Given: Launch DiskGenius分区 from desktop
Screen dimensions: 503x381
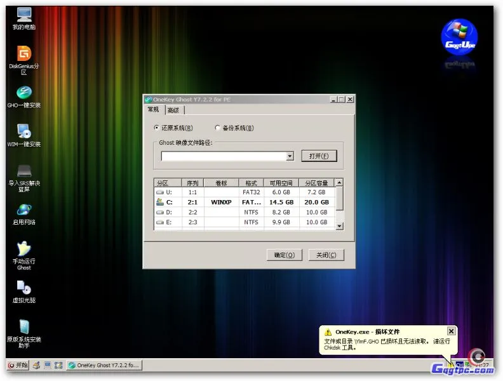Looking at the screenshot, I should pyautogui.click(x=24, y=60).
